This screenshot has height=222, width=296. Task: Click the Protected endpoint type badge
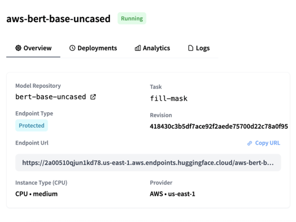32,125
